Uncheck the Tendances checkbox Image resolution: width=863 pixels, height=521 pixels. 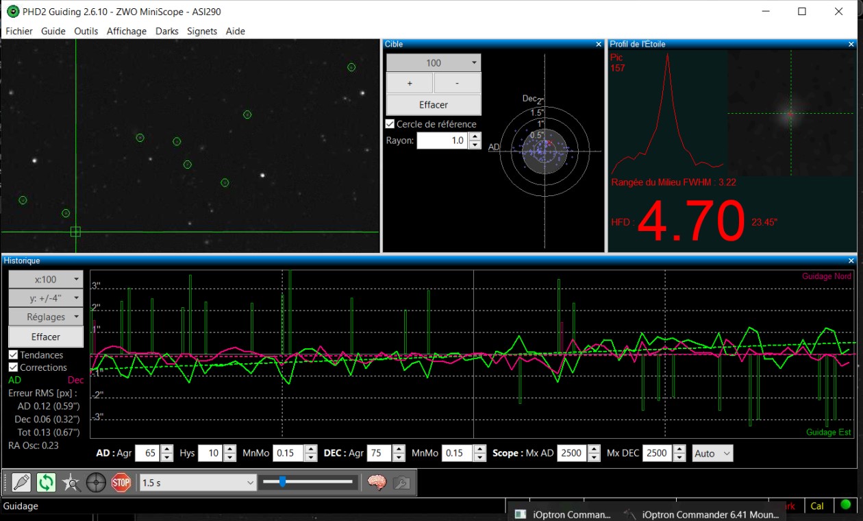coord(13,355)
